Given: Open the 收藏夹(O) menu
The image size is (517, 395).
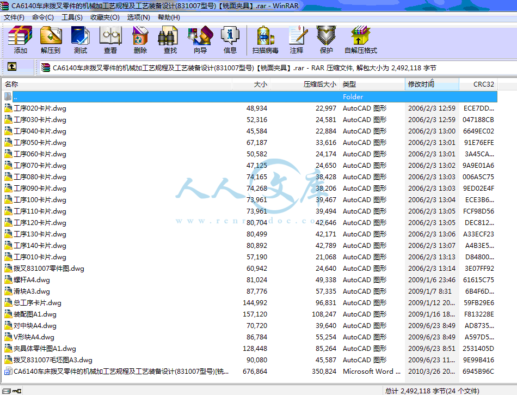Looking at the screenshot, I should (x=105, y=17).
